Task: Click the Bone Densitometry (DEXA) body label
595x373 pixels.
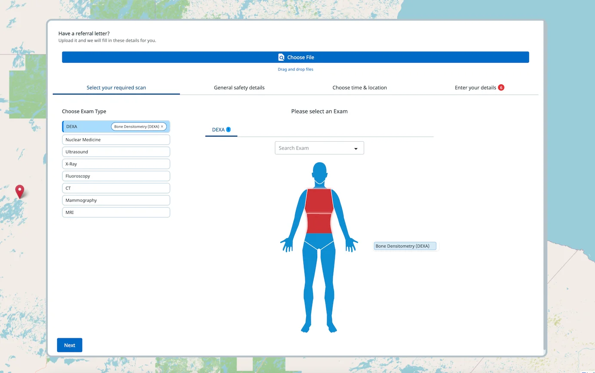Action: point(405,246)
